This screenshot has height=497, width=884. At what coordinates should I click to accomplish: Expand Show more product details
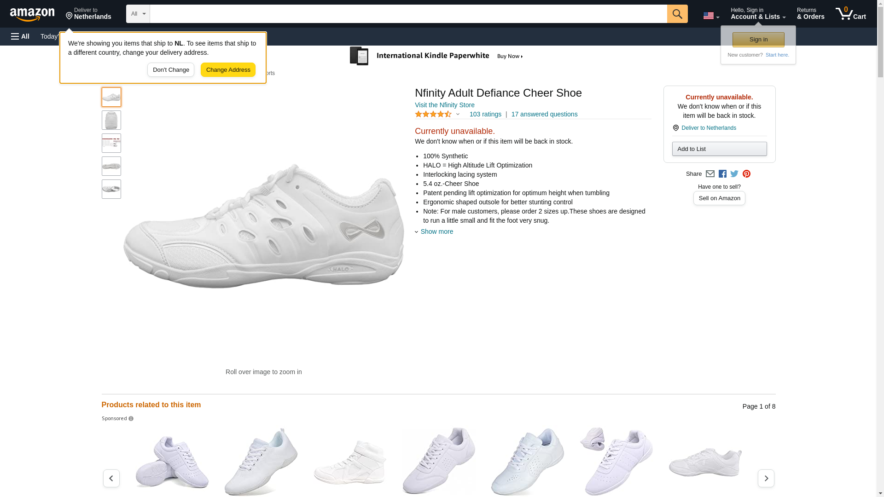(436, 231)
